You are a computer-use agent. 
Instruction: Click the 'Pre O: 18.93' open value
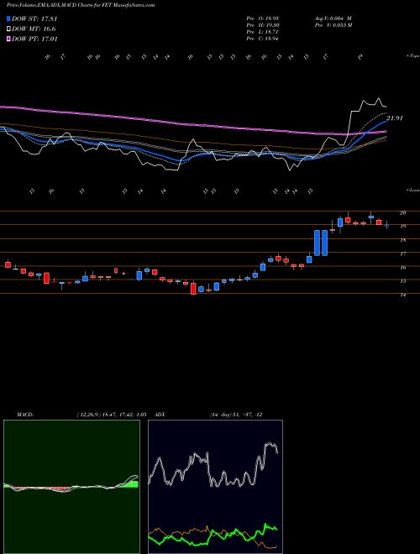point(265,18)
